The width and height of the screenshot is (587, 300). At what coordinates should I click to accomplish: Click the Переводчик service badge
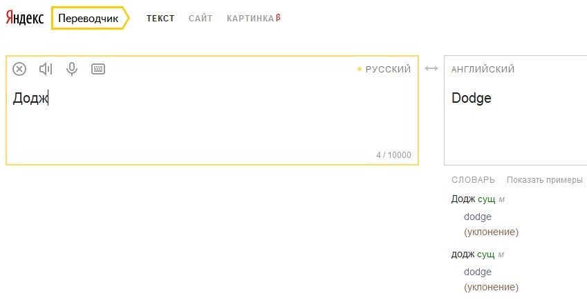[x=90, y=18]
